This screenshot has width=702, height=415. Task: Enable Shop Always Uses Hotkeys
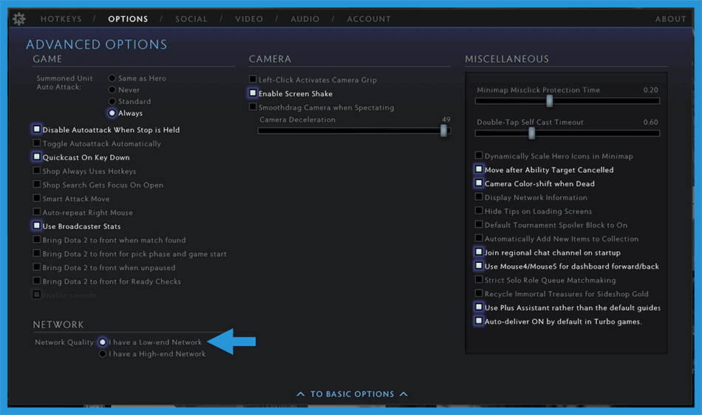(37, 171)
